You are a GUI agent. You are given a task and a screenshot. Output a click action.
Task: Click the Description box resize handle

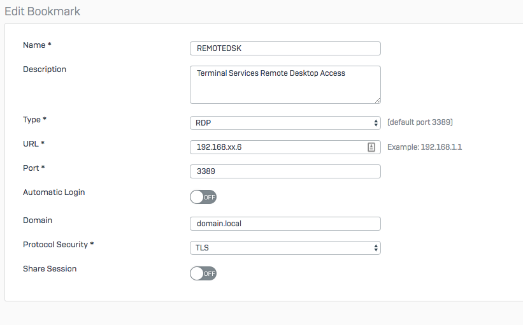377,99
